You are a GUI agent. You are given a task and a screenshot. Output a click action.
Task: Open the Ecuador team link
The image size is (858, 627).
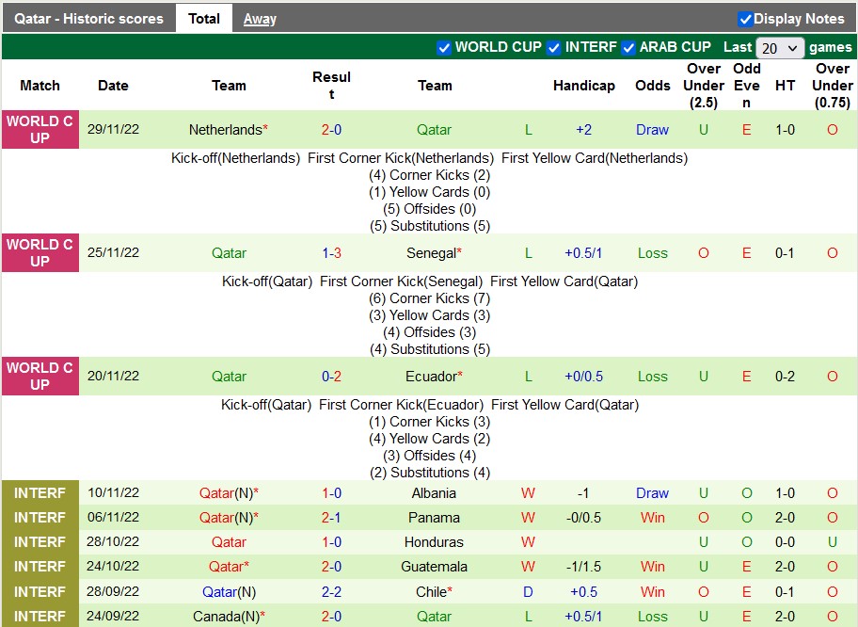coord(432,377)
